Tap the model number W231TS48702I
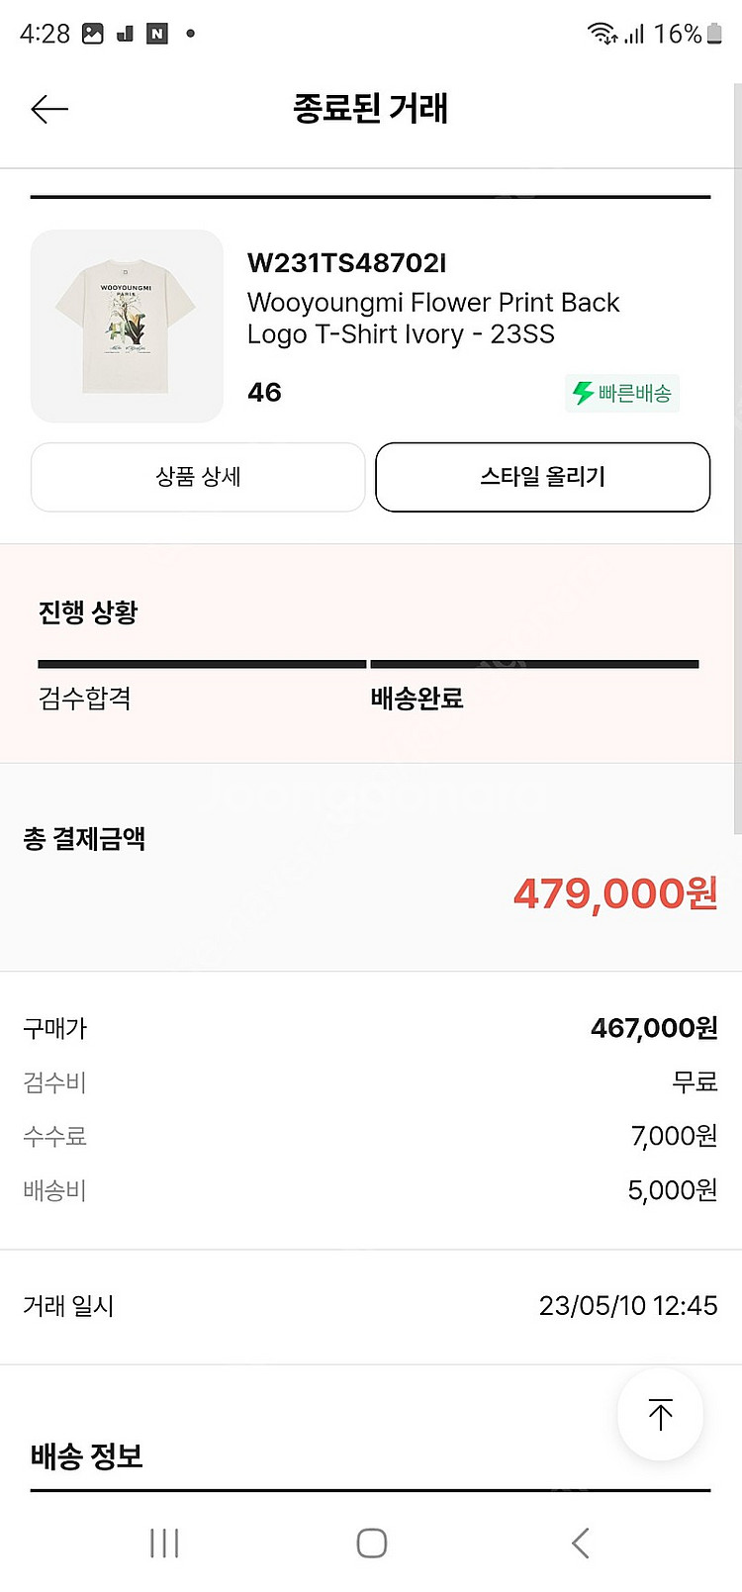This screenshot has width=742, height=1592. (x=346, y=263)
